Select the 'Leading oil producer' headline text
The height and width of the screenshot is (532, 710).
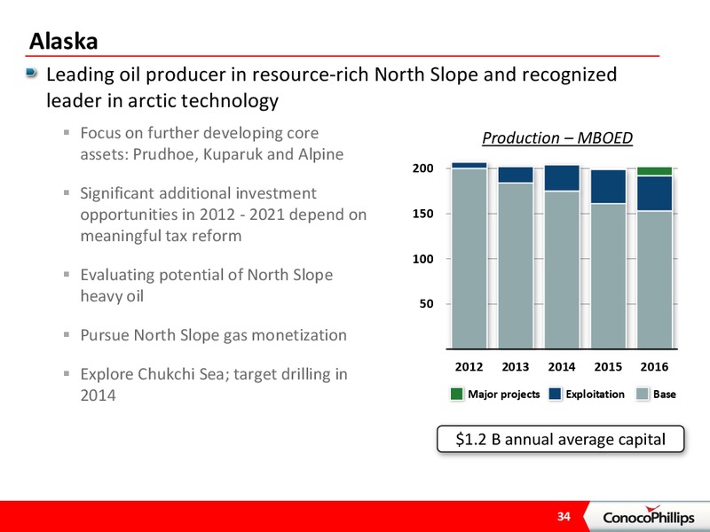(x=331, y=87)
